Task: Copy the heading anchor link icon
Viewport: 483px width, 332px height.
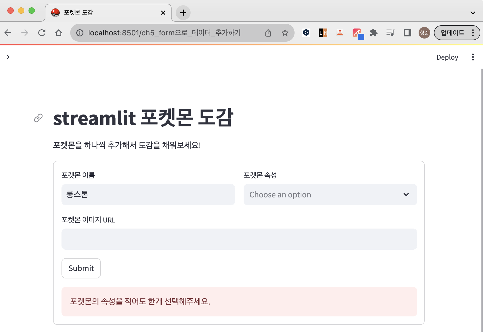Action: click(x=38, y=118)
